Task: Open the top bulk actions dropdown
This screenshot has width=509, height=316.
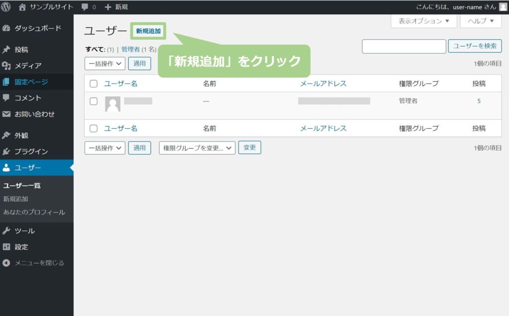Action: pos(105,64)
